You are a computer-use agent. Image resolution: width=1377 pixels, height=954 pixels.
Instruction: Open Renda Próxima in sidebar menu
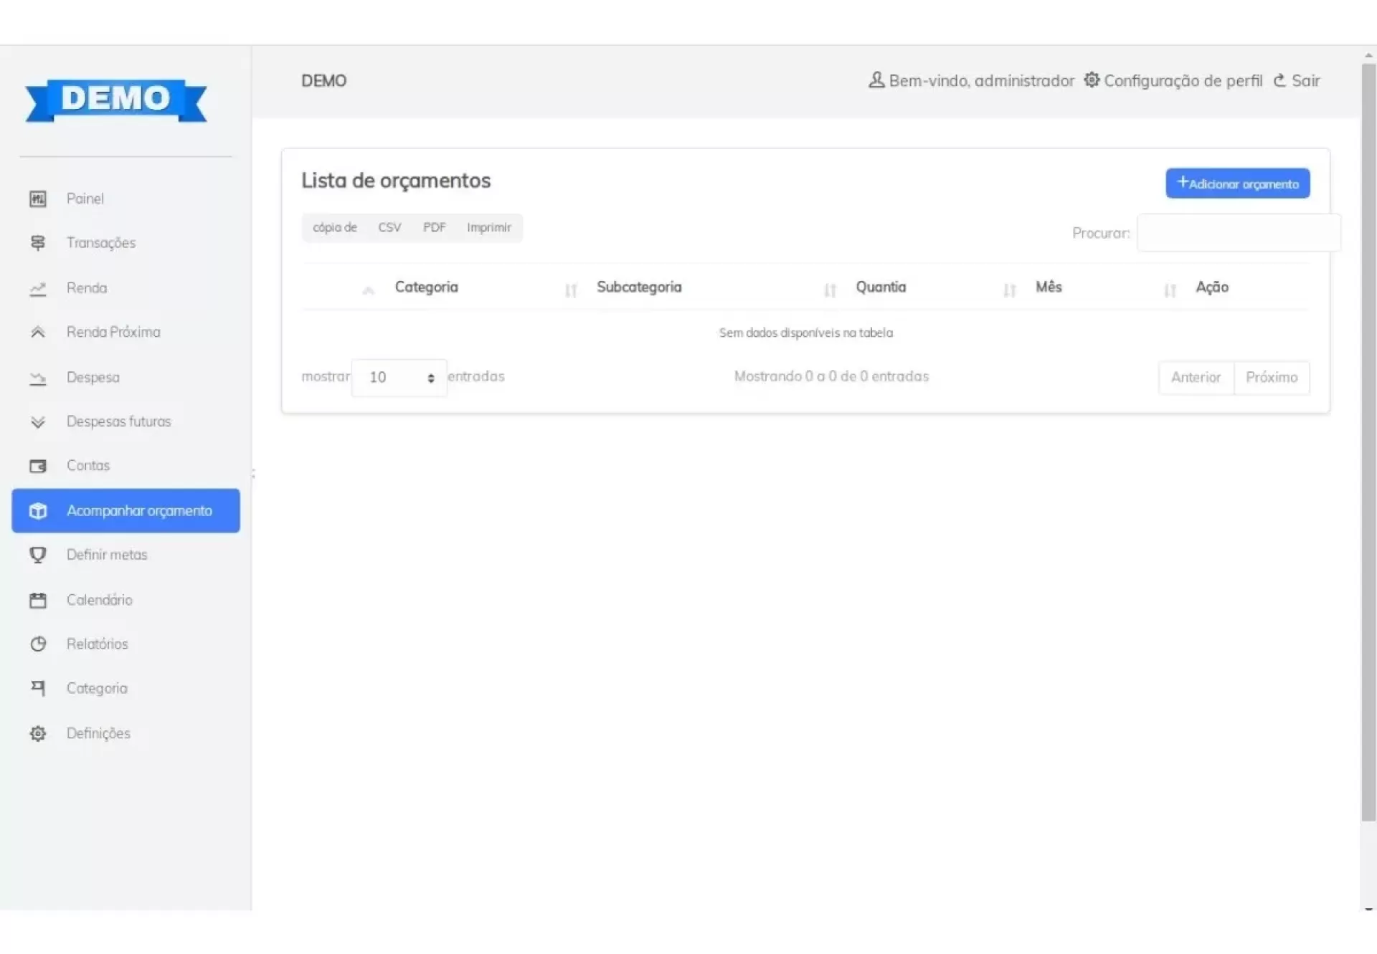(x=113, y=332)
